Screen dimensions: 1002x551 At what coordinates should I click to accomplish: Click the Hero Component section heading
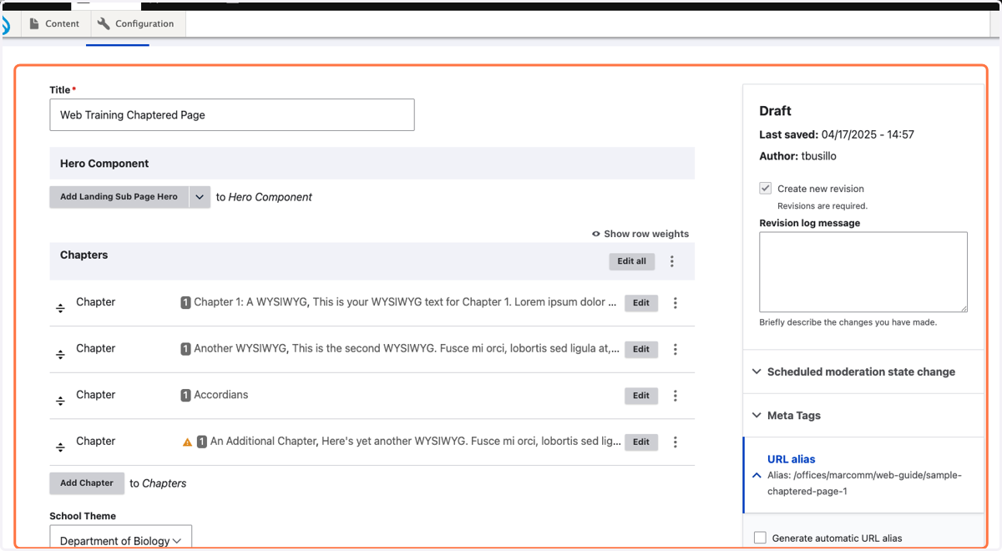pos(104,164)
